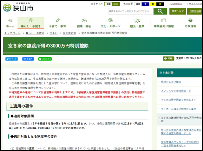The image size is (203, 151).
Task: Set text size to 標準
Action: click(x=108, y=4)
